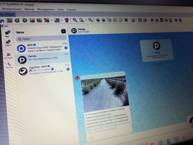Go to next image with blue right arrow

104,20
